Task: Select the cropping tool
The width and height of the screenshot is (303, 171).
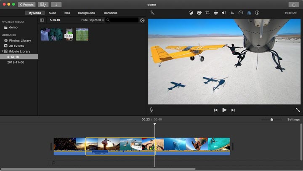Action: click(207, 13)
